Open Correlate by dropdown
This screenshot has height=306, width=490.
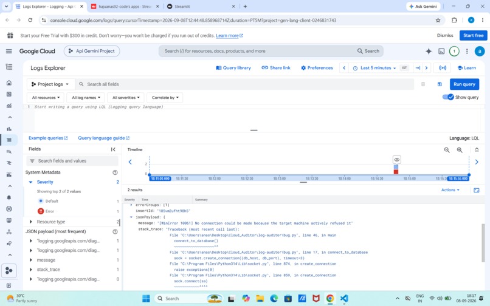[165, 97]
